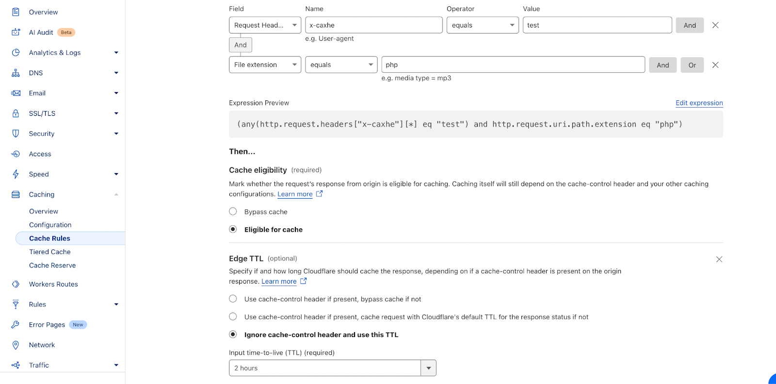Open the second row equals operator dropdown
Image resolution: width=776 pixels, height=384 pixels.
pyautogui.click(x=341, y=65)
